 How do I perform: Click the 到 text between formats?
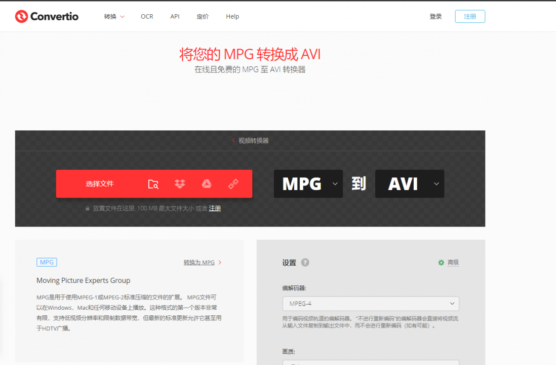point(359,184)
